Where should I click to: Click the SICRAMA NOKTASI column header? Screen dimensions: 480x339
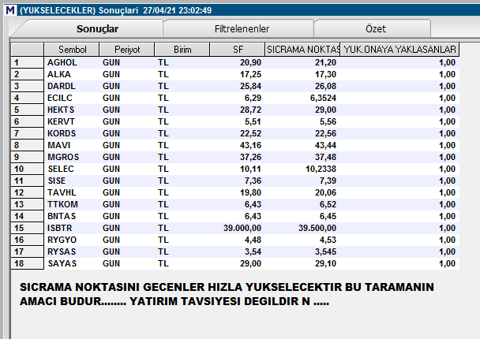(302, 50)
